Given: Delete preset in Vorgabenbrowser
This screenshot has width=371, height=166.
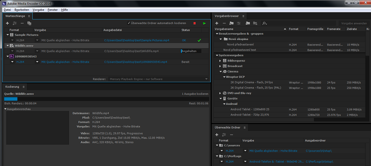Looking at the screenshot, I should [224, 23].
